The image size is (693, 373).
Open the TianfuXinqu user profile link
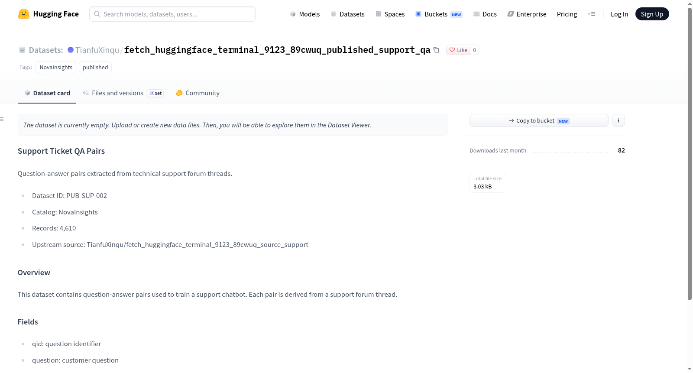tap(97, 50)
